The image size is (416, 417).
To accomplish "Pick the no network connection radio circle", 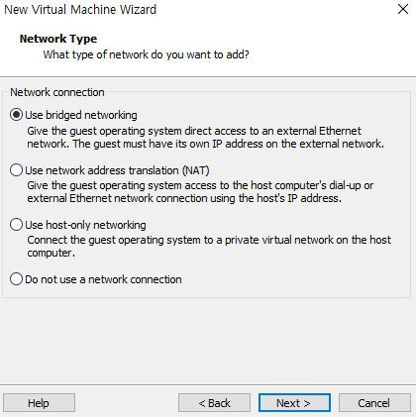I will pos(16,279).
